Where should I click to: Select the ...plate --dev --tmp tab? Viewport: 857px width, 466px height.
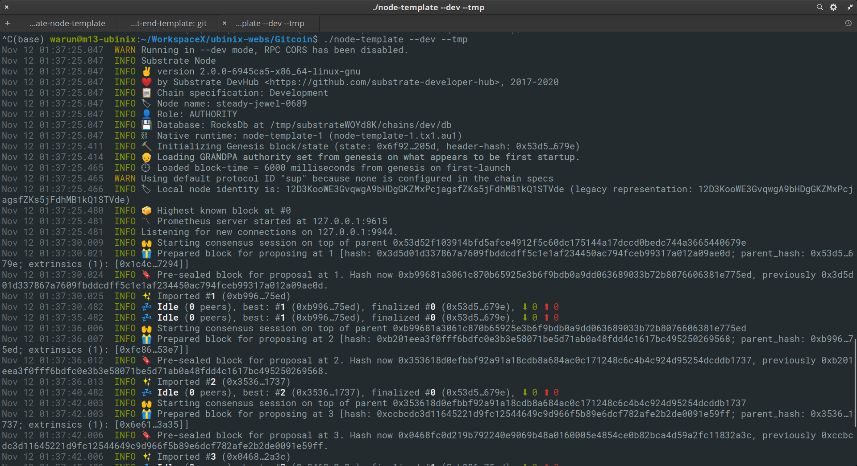pyautogui.click(x=270, y=23)
